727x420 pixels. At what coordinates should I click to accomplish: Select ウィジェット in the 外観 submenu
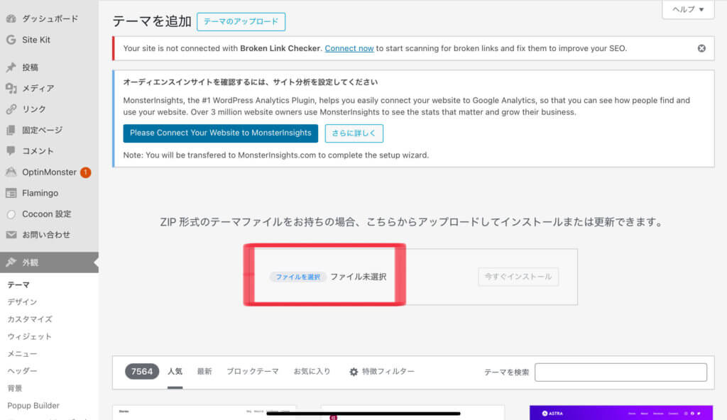(29, 336)
